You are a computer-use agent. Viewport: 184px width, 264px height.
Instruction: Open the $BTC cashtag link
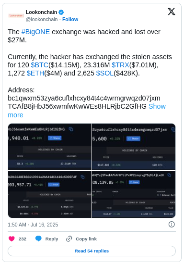pyautogui.click(x=40, y=65)
